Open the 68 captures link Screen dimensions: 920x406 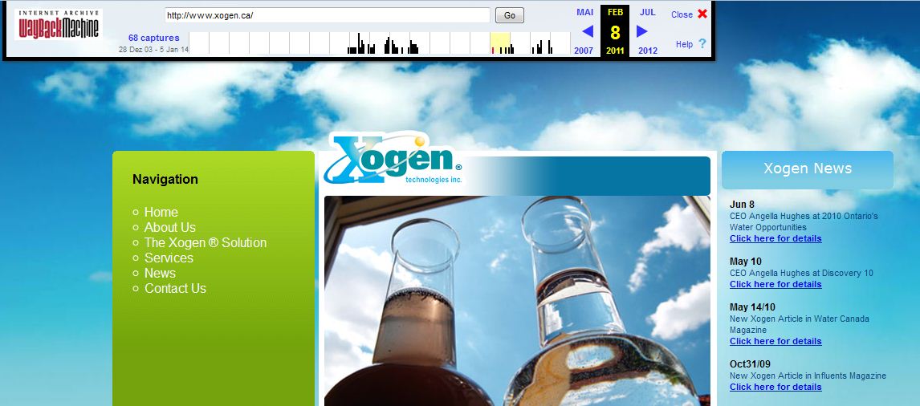(153, 38)
